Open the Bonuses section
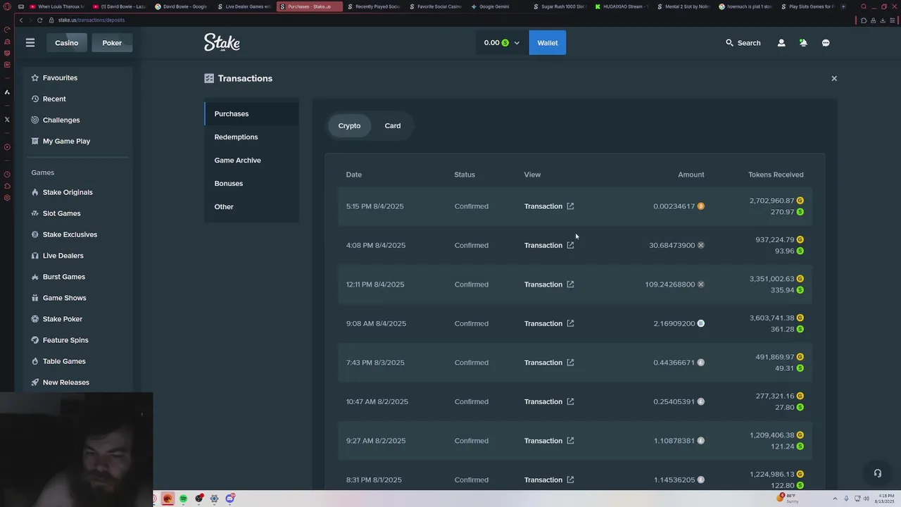Image resolution: width=901 pixels, height=507 pixels. click(x=251, y=183)
